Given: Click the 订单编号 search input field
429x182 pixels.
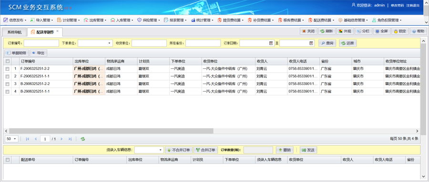Looking at the screenshot, I should (x=41, y=43).
